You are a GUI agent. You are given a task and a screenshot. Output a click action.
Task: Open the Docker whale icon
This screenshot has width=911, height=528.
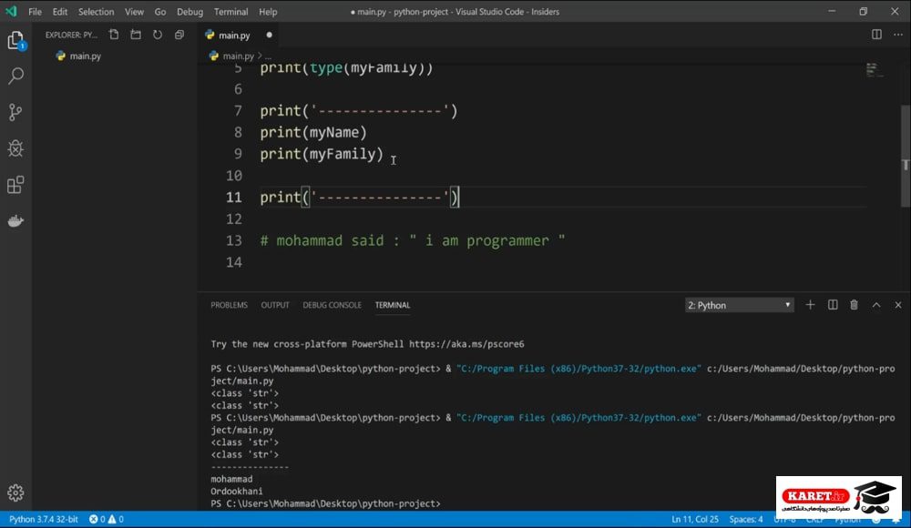pos(15,221)
